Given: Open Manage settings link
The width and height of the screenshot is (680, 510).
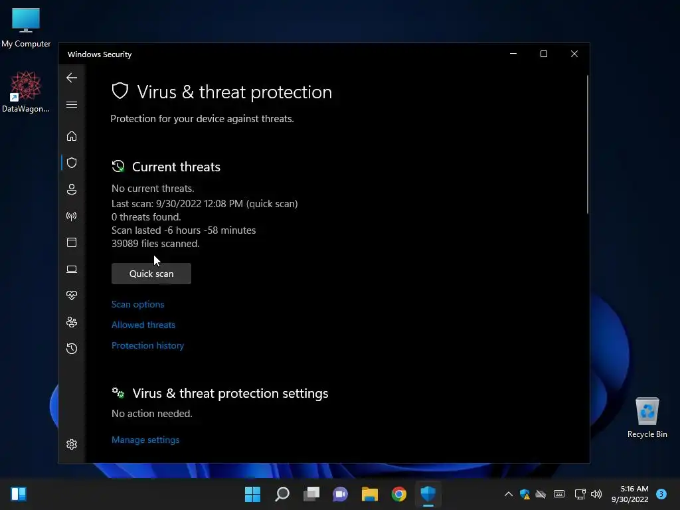Looking at the screenshot, I should pos(145,440).
